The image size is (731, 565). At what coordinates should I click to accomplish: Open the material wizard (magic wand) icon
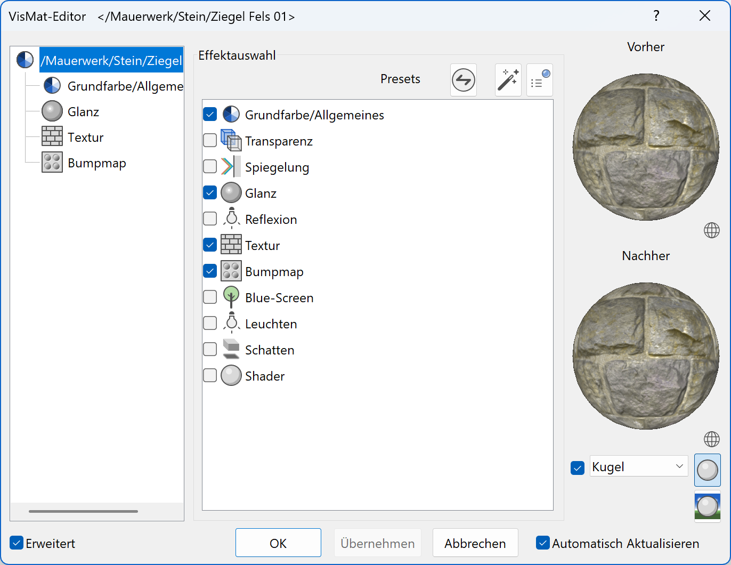(x=508, y=79)
